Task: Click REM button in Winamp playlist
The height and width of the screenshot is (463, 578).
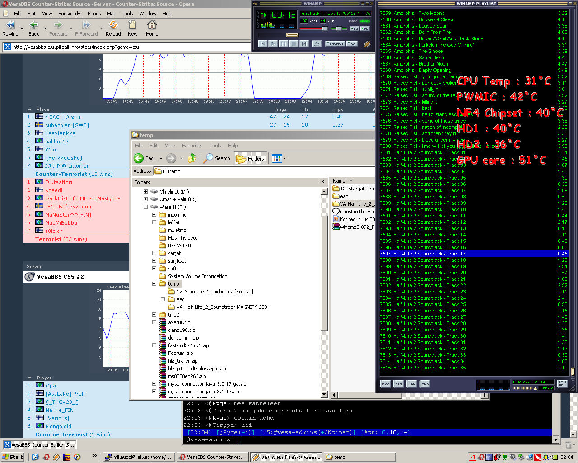Action: (x=399, y=383)
